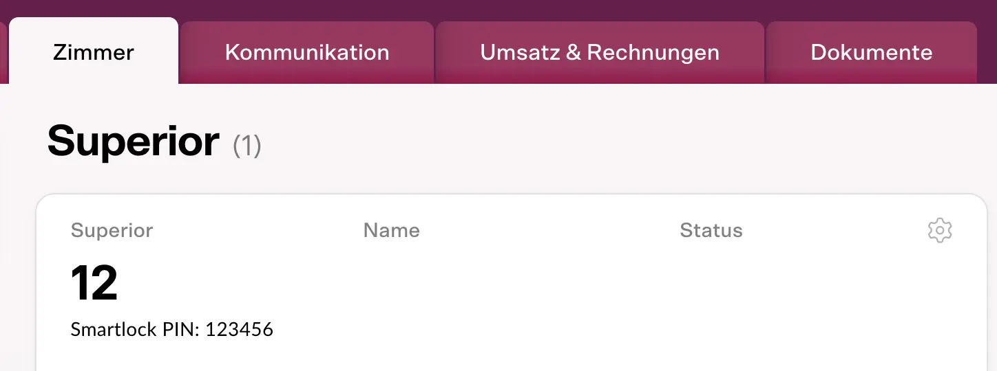Click the Smartlock PIN label text
Screen dimensions: 997x371
(x=135, y=330)
